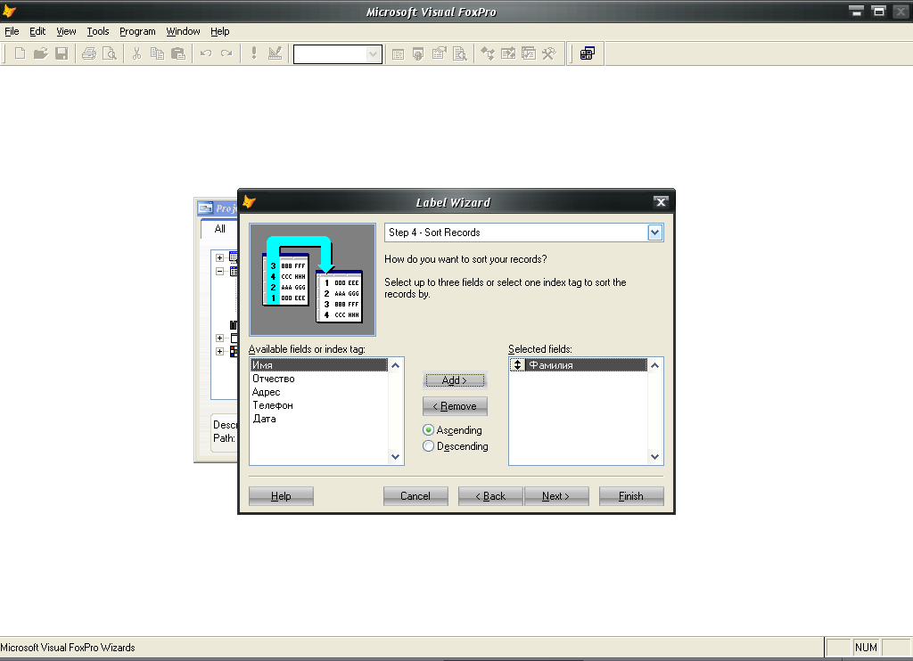Open the Toolbox hammer-and-wrench icon
The width and height of the screenshot is (913, 661).
[x=549, y=54]
